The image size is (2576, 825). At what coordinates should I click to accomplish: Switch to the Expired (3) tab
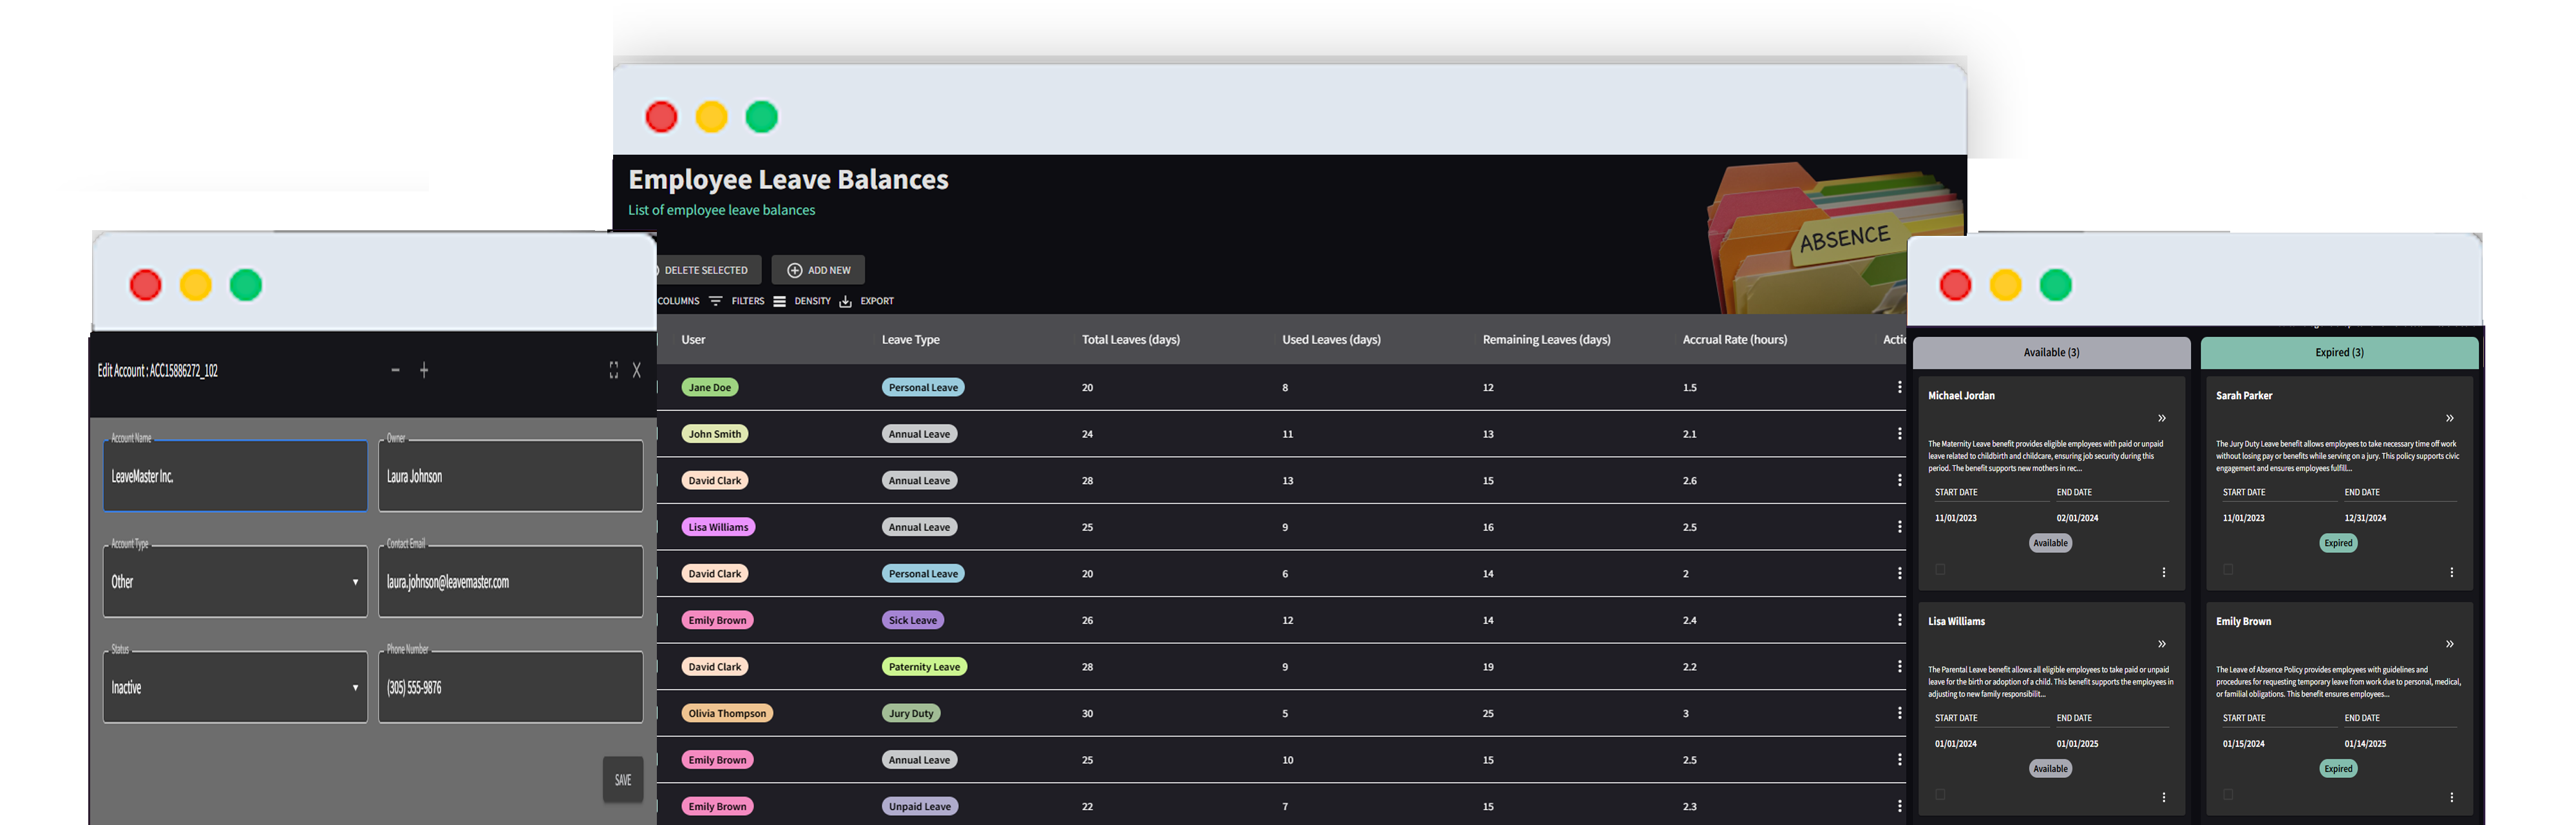[x=2339, y=353]
